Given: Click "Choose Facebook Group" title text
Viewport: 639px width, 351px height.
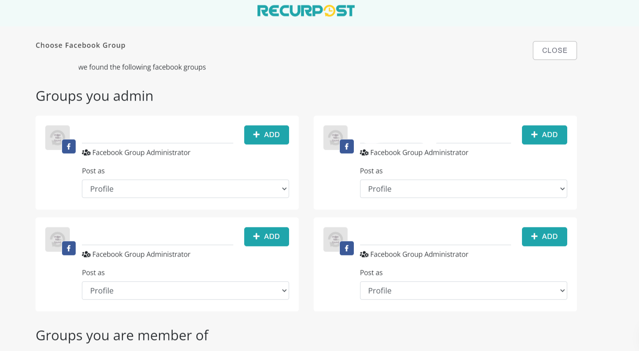Looking at the screenshot, I should (80, 45).
